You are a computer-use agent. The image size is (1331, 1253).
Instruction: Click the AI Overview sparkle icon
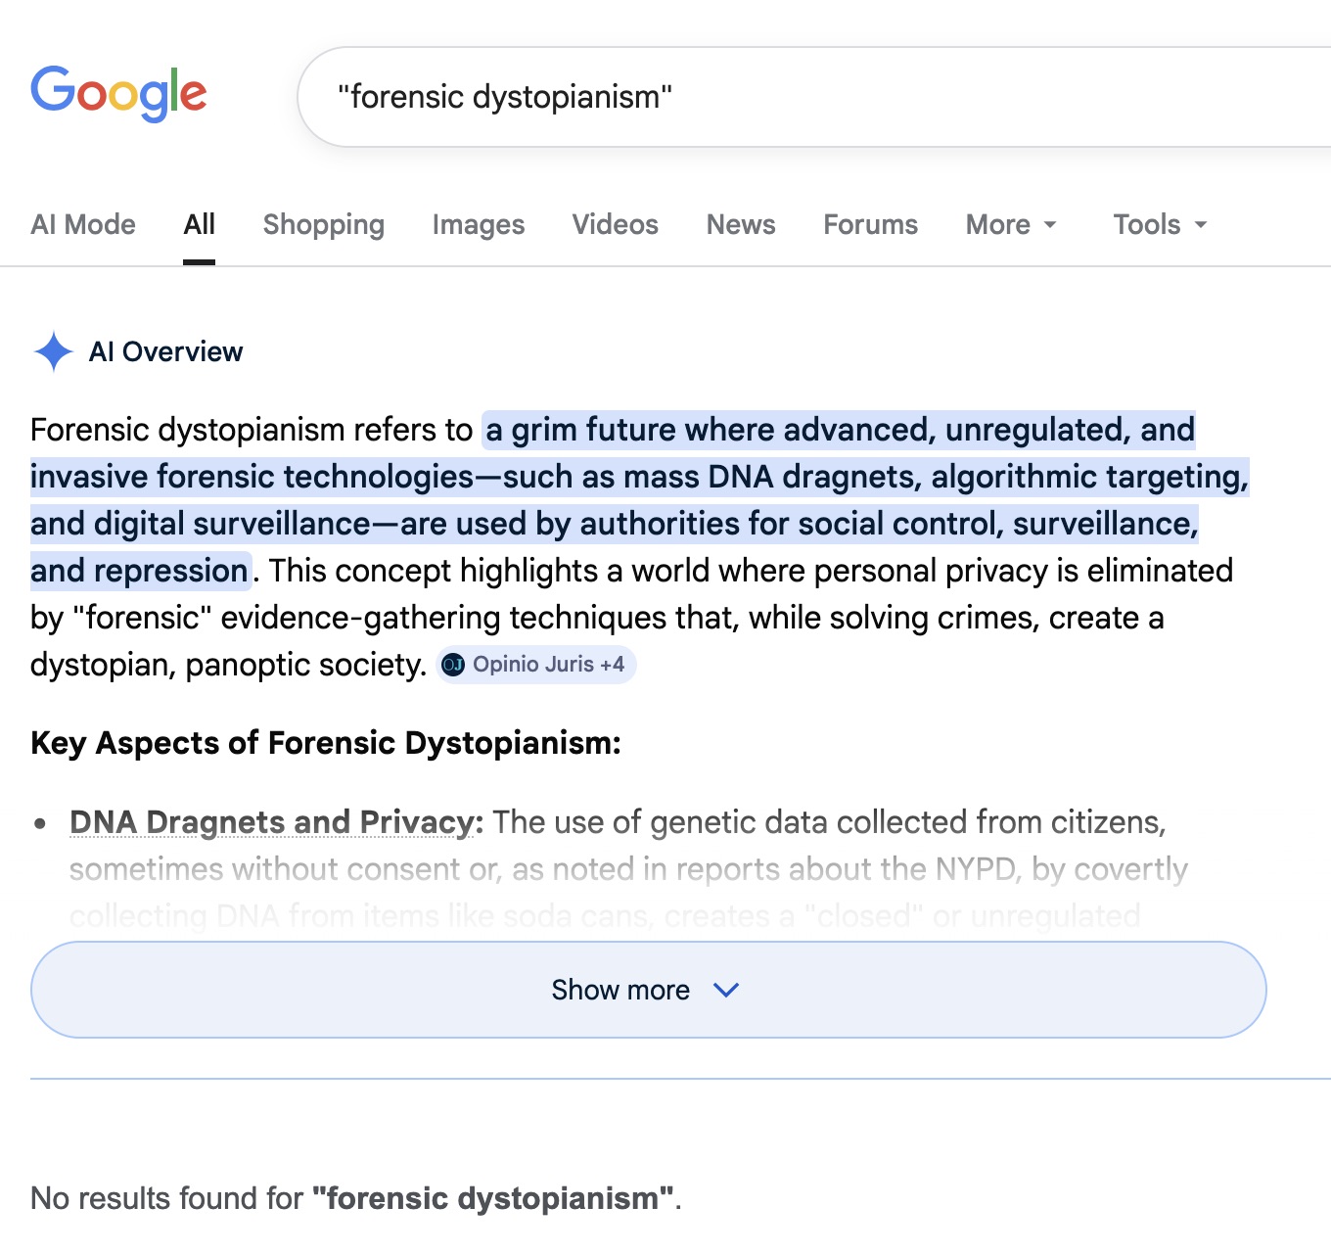[x=53, y=351]
